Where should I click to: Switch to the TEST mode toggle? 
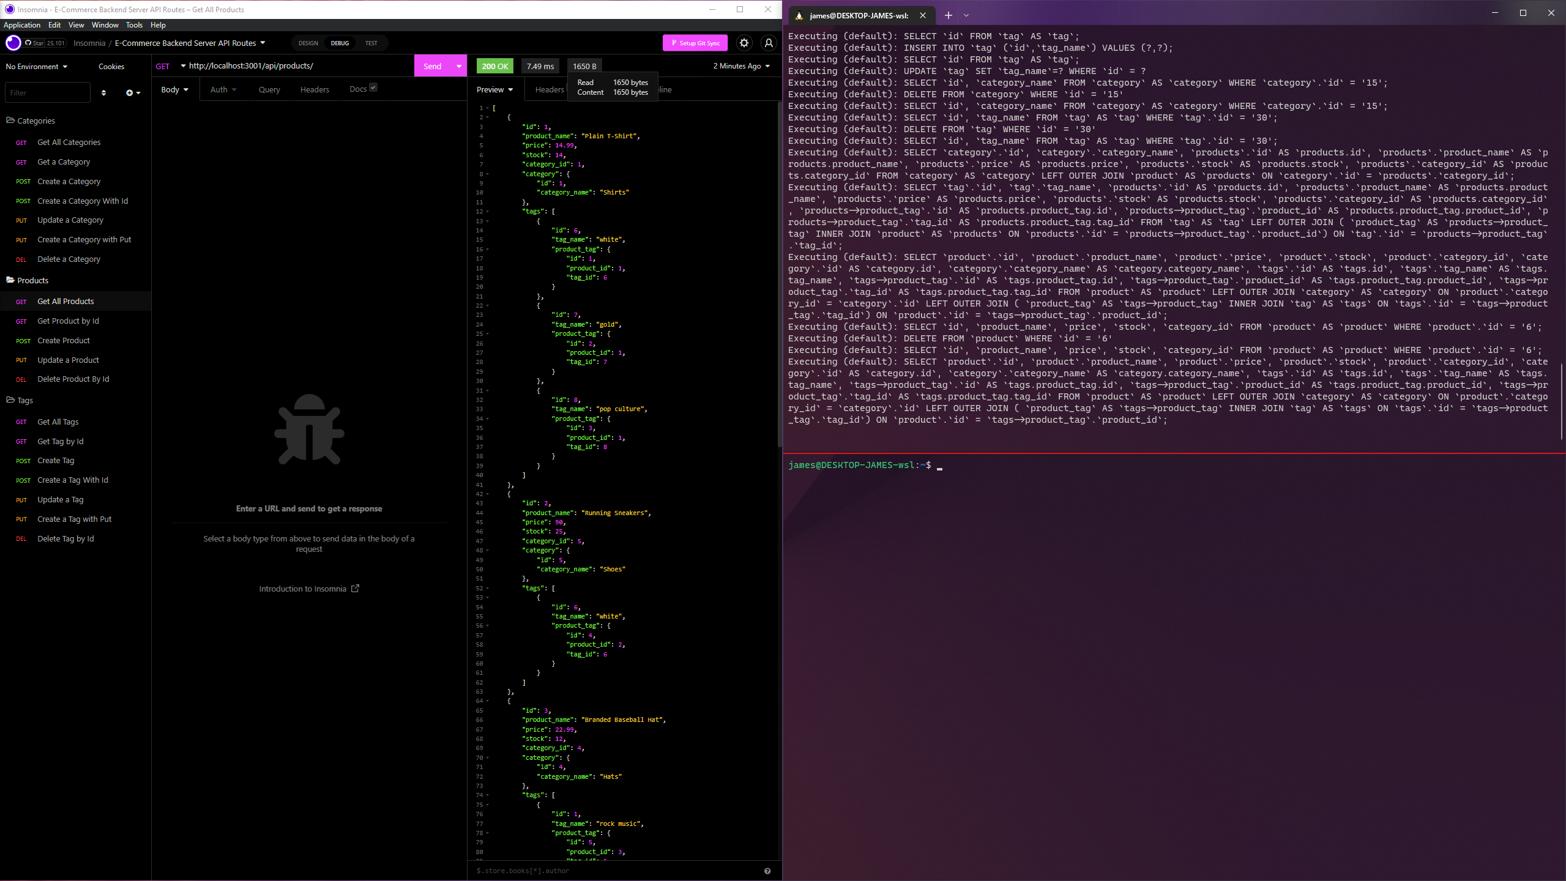pos(371,43)
